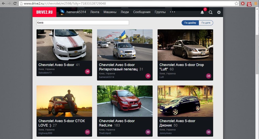259x139 pixels.
Task: Open the Drop "Luft" car link
Action: point(182,67)
